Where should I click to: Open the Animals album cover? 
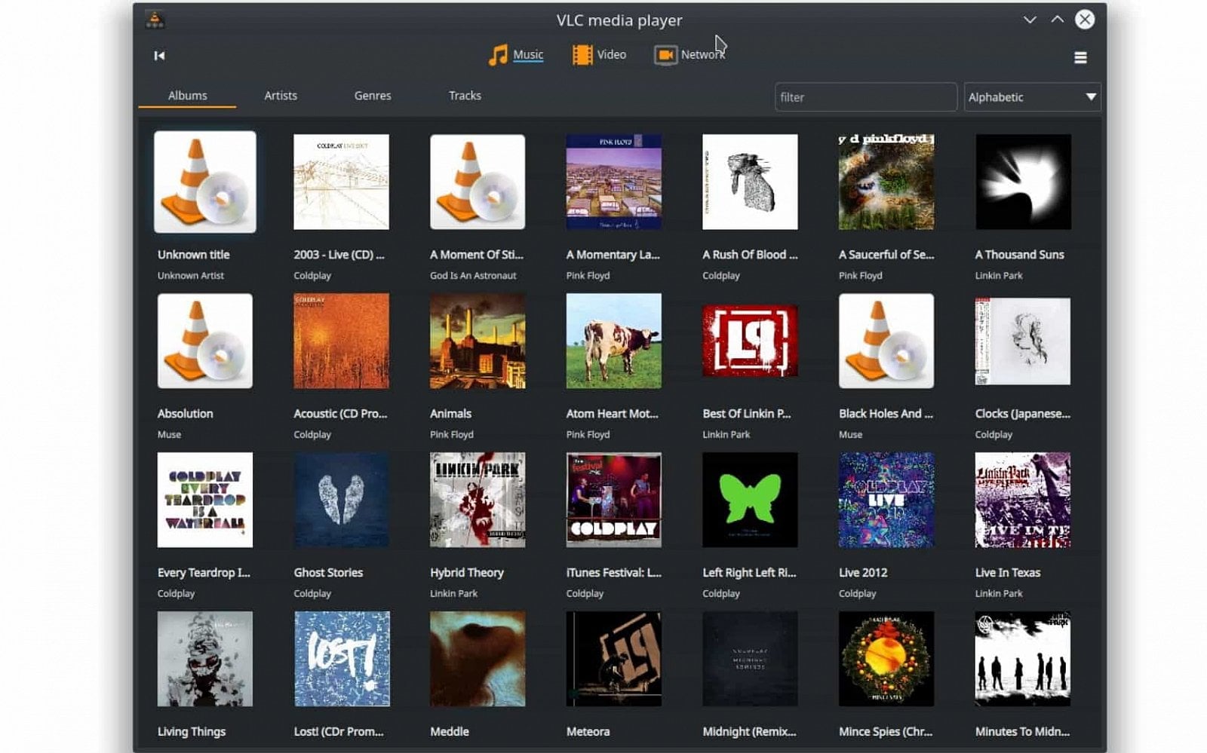click(478, 341)
